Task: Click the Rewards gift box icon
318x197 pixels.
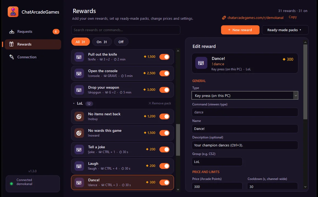Action: point(12,44)
